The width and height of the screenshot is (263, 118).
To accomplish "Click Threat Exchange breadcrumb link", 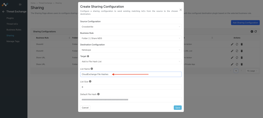I will (x=45, y=3).
